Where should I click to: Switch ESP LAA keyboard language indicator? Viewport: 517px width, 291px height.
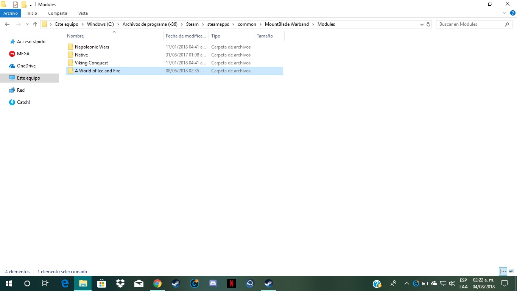click(464, 283)
